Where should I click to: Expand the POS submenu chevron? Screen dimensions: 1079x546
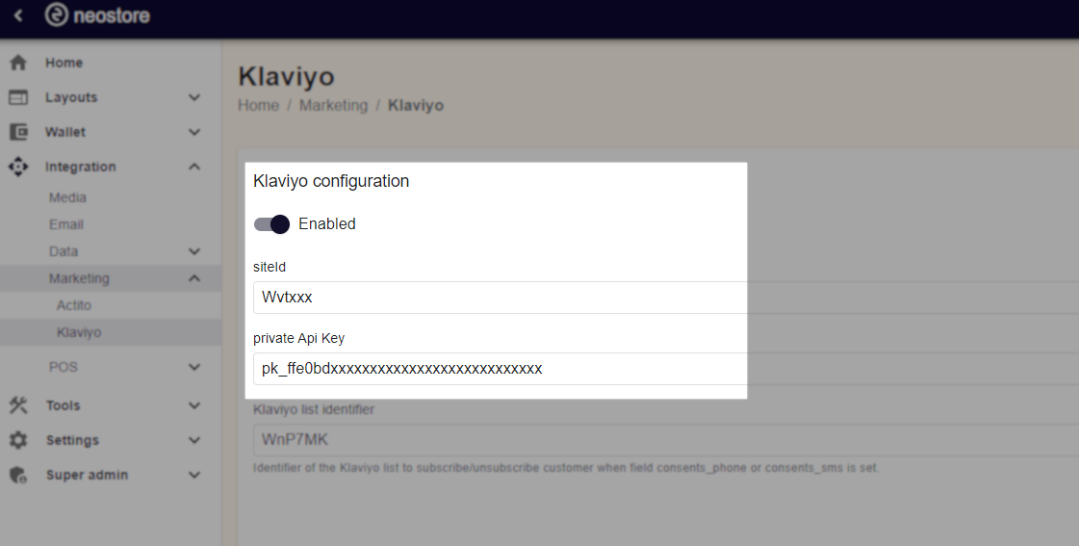(194, 367)
